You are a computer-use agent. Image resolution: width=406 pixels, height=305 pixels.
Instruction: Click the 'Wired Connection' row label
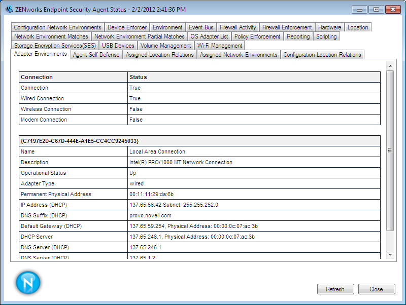pos(42,98)
